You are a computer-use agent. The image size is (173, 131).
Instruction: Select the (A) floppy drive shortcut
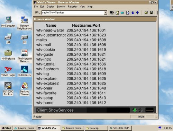pyautogui.click(x=8, y=38)
